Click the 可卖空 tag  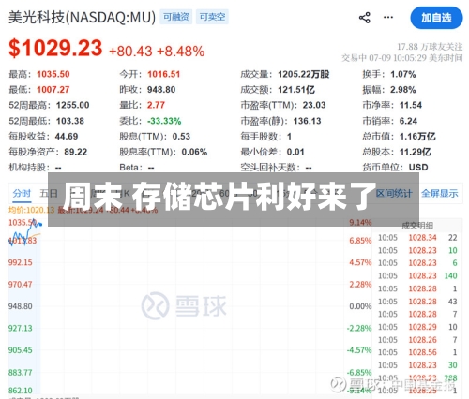(213, 17)
